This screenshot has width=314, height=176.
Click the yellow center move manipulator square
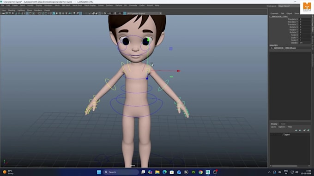pos(148,70)
